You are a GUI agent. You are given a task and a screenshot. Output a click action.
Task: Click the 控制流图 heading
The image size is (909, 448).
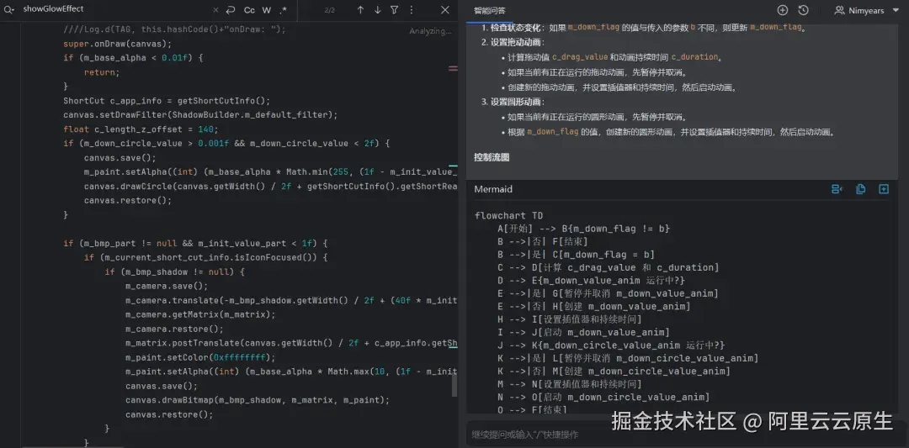click(x=492, y=157)
